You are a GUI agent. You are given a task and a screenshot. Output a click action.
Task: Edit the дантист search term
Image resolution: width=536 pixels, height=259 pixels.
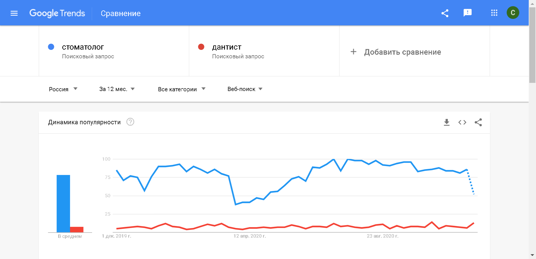click(x=227, y=47)
